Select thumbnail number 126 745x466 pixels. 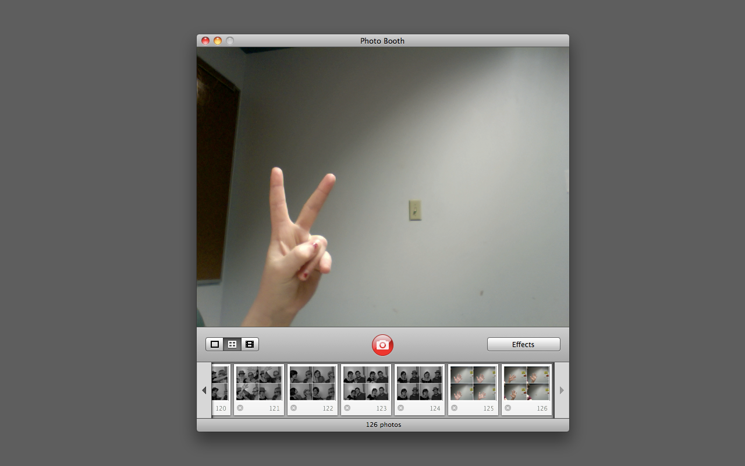pos(526,382)
